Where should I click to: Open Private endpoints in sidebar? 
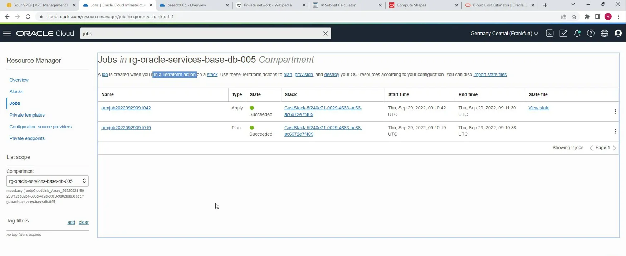(x=27, y=138)
